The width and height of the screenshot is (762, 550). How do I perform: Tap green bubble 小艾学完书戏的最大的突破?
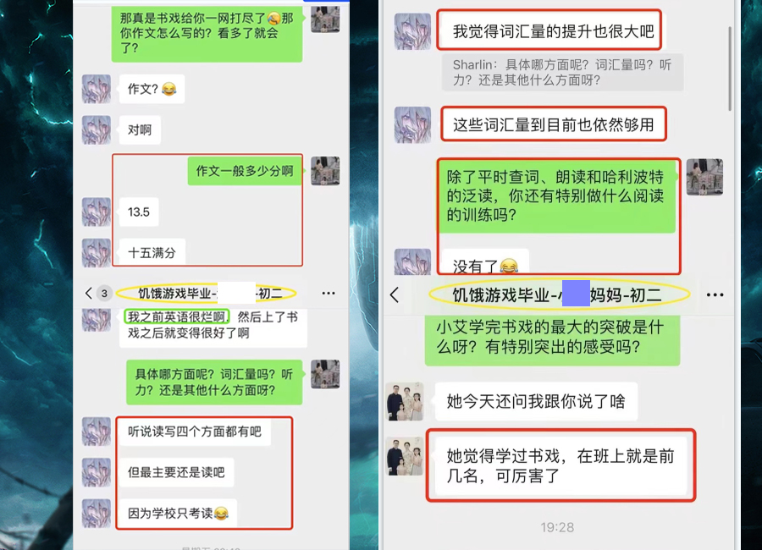552,337
